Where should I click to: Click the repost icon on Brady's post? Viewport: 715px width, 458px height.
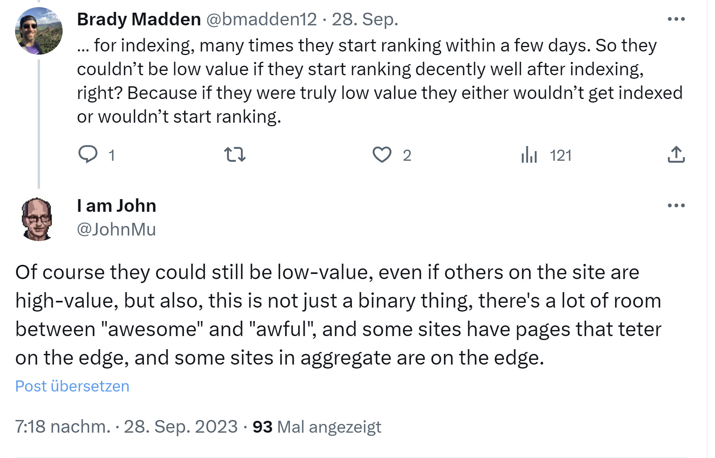[x=235, y=154]
